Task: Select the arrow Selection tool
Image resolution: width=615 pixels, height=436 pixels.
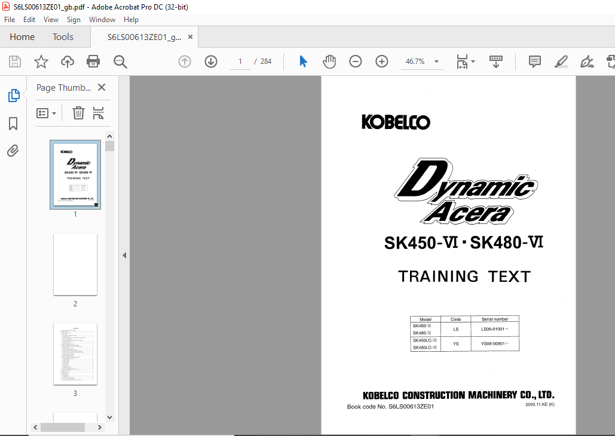Action: [303, 62]
